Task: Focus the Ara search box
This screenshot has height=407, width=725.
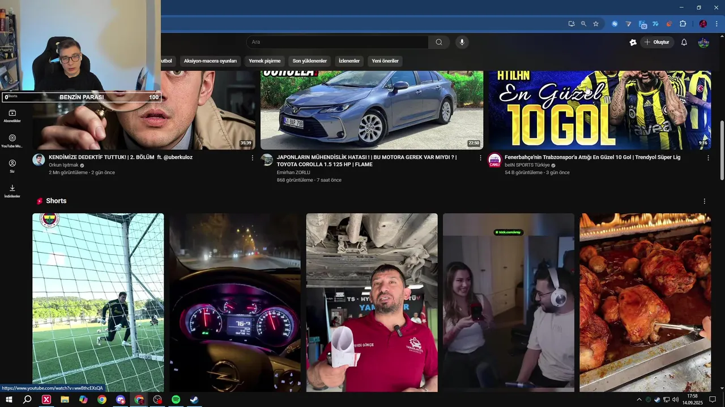Action: (x=337, y=42)
